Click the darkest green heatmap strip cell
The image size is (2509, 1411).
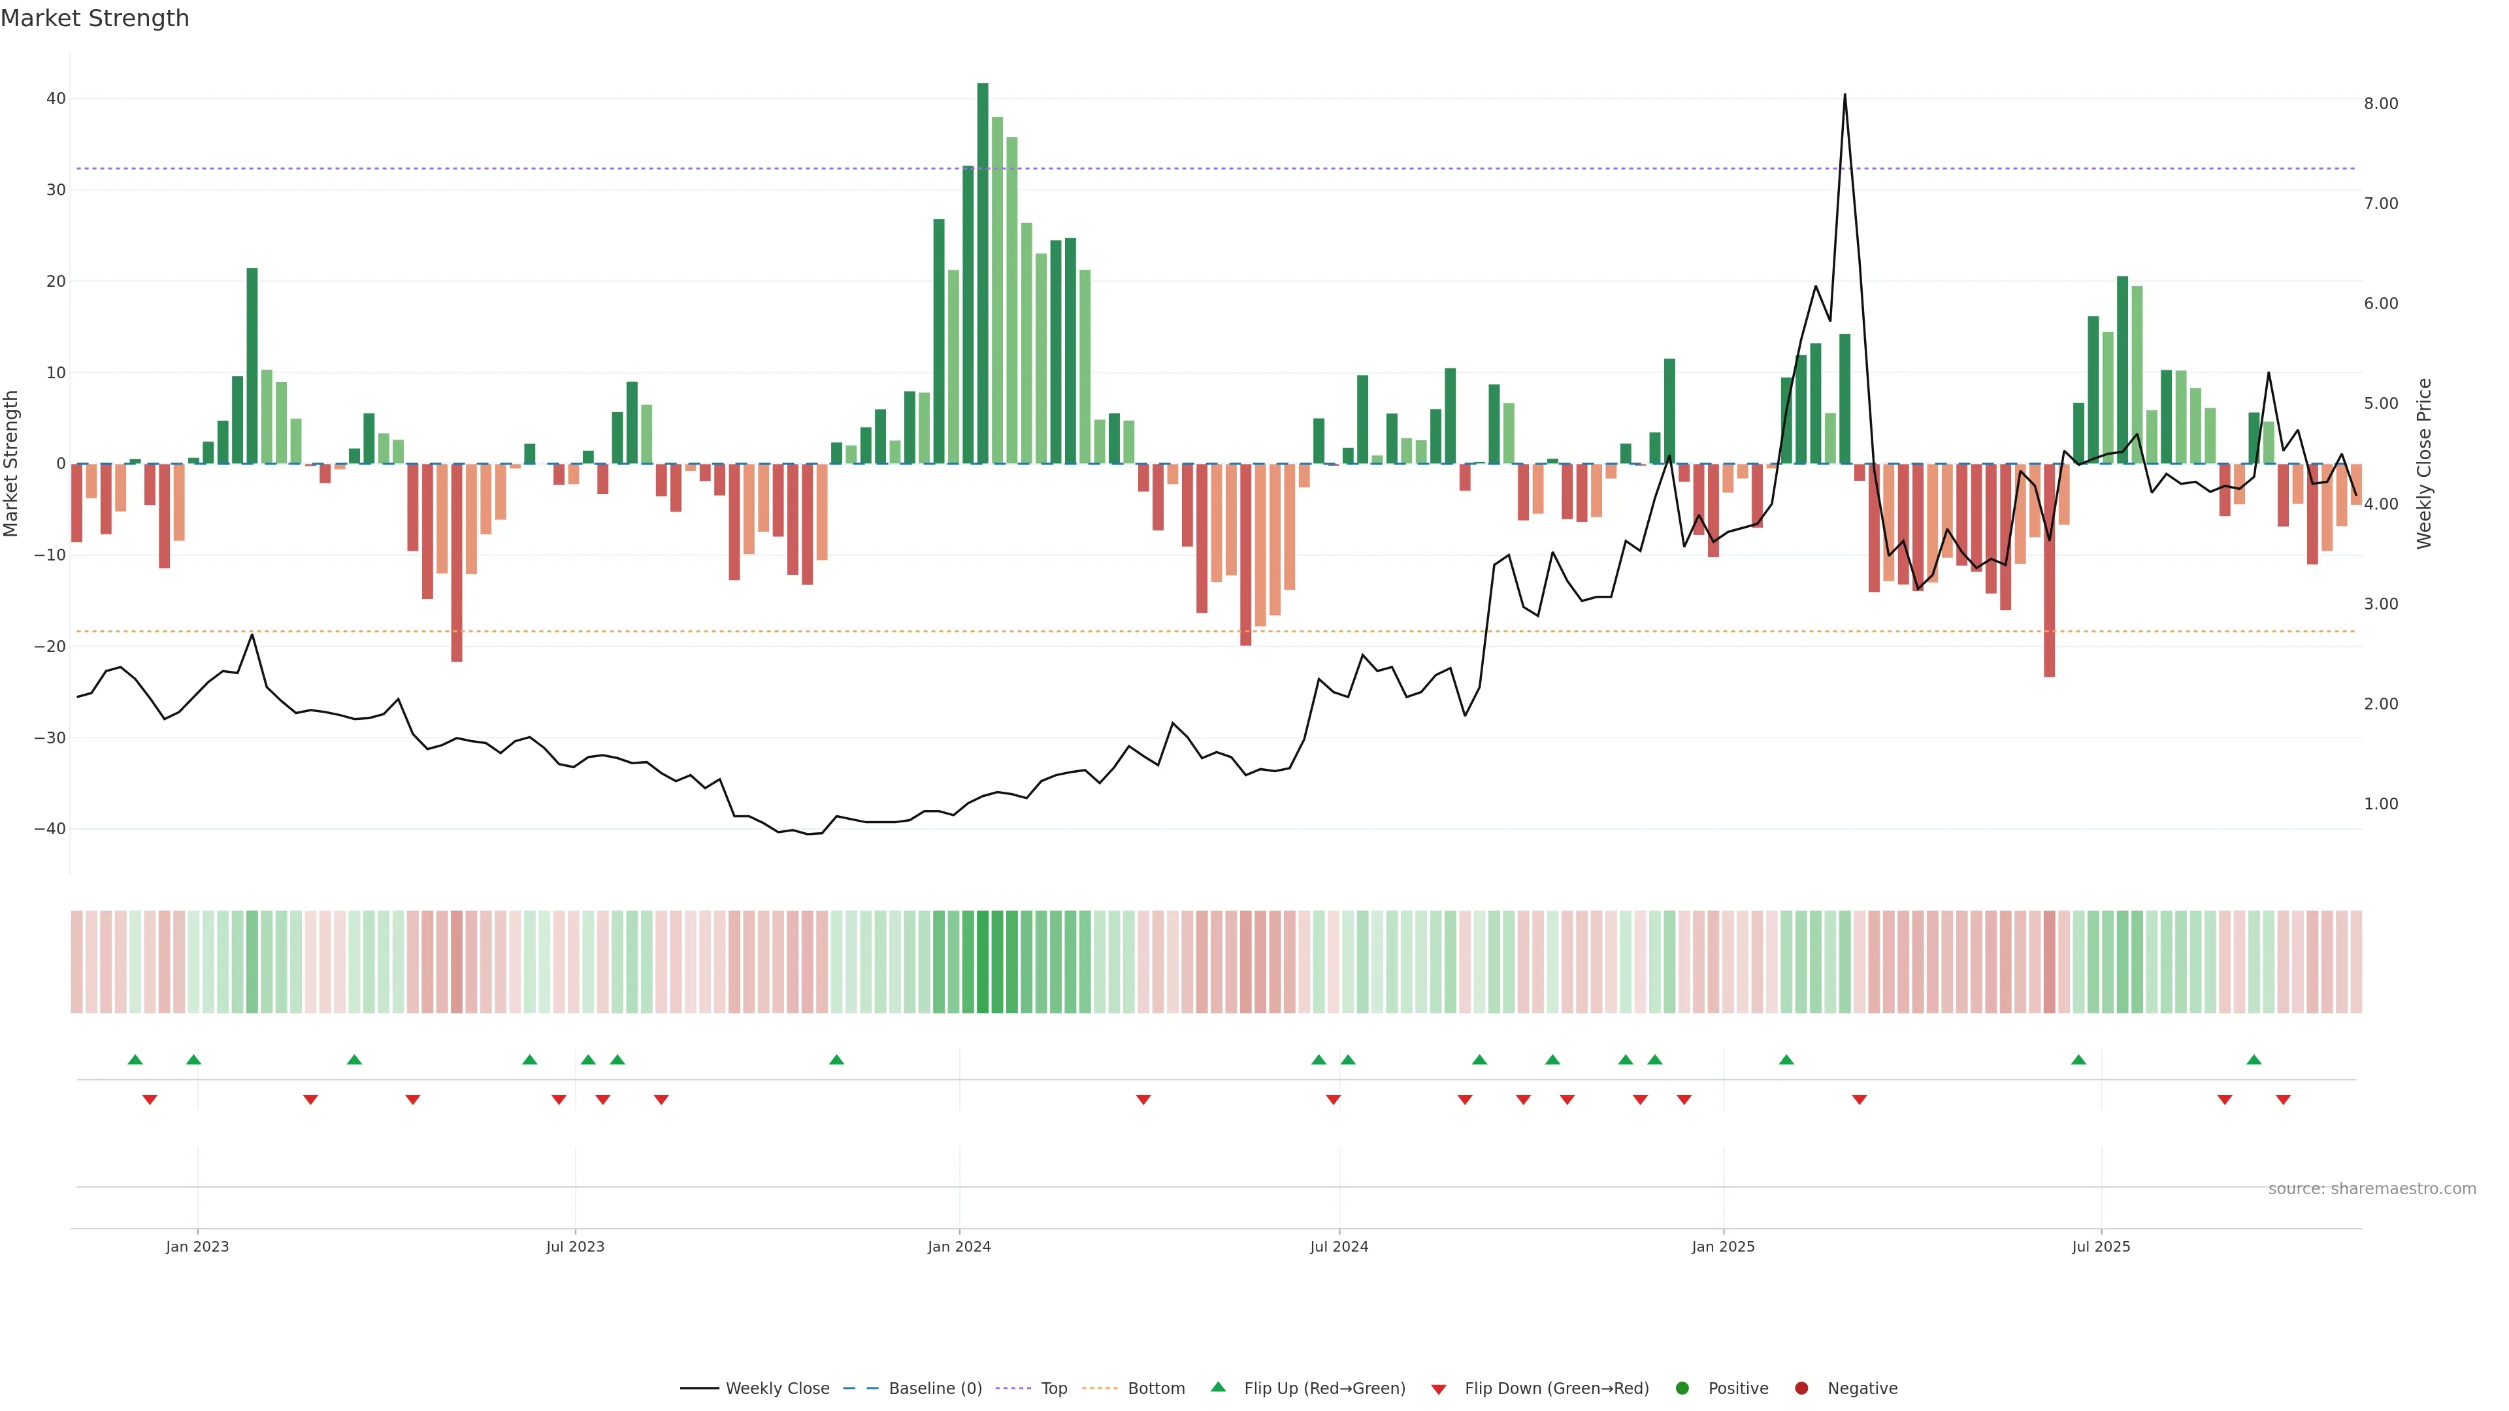point(983,961)
